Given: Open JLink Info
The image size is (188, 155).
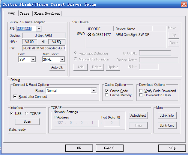Looking at the screenshot, I should 167,116.
